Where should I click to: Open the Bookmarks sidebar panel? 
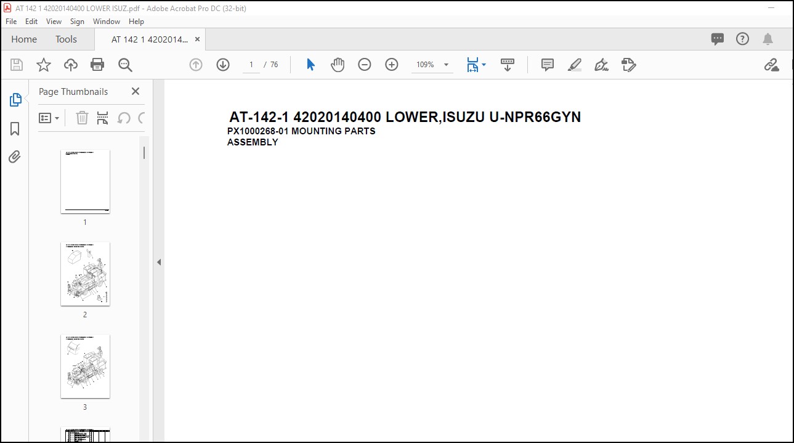(15, 129)
